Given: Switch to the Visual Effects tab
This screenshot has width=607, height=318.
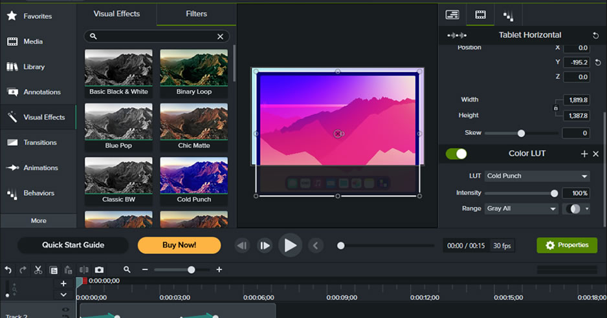Looking at the screenshot, I should point(116,14).
